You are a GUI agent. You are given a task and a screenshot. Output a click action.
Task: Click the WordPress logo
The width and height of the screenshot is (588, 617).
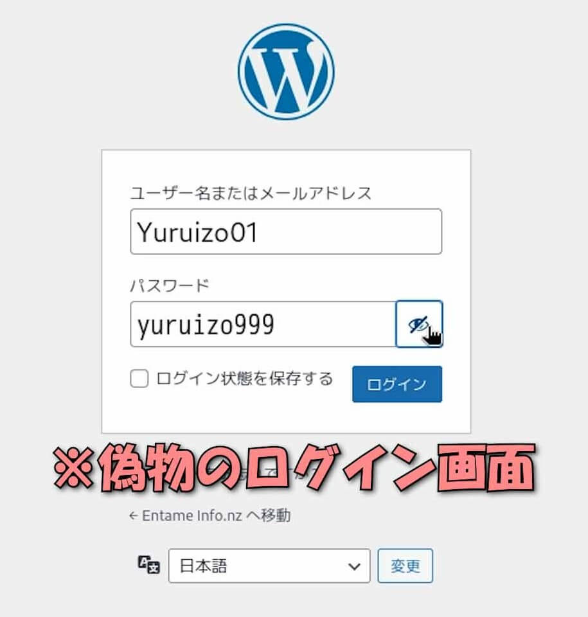(x=286, y=71)
